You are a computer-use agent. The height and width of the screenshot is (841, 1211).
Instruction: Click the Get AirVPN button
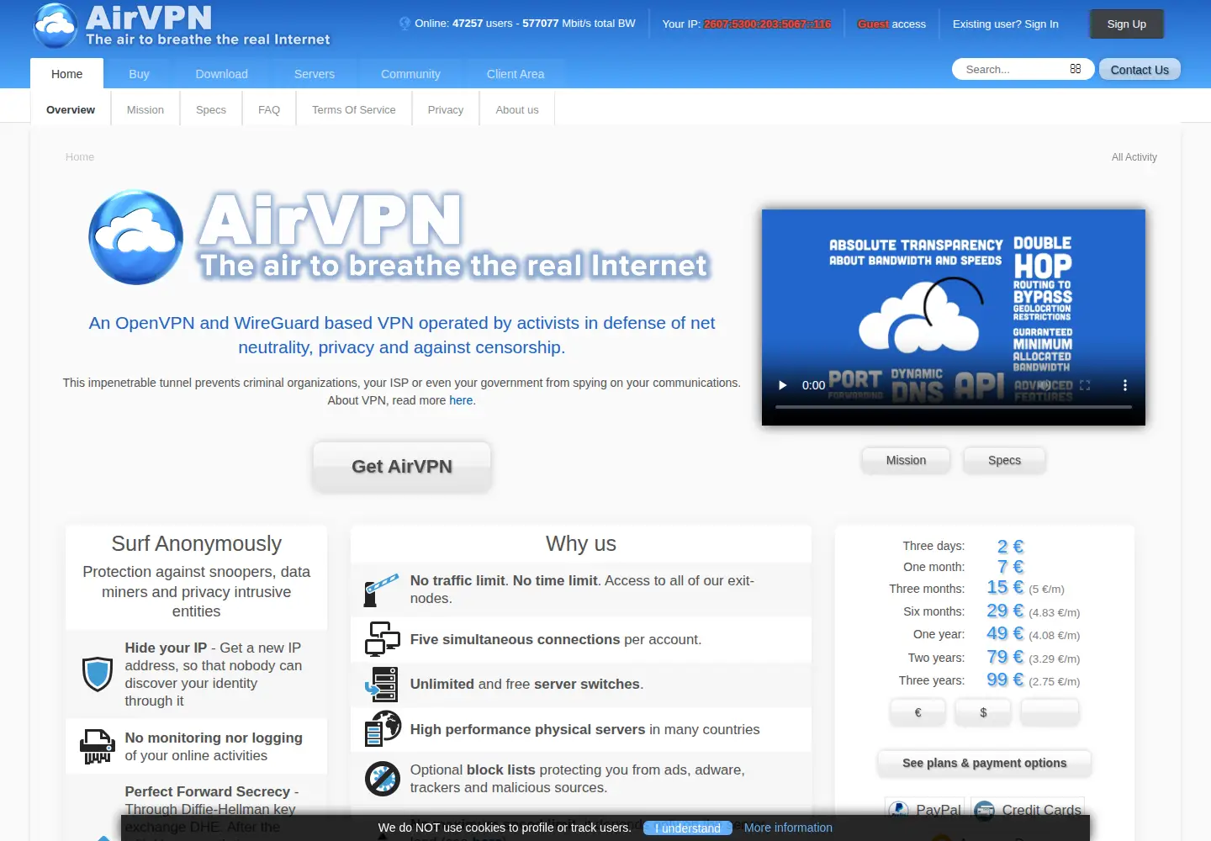[402, 466]
